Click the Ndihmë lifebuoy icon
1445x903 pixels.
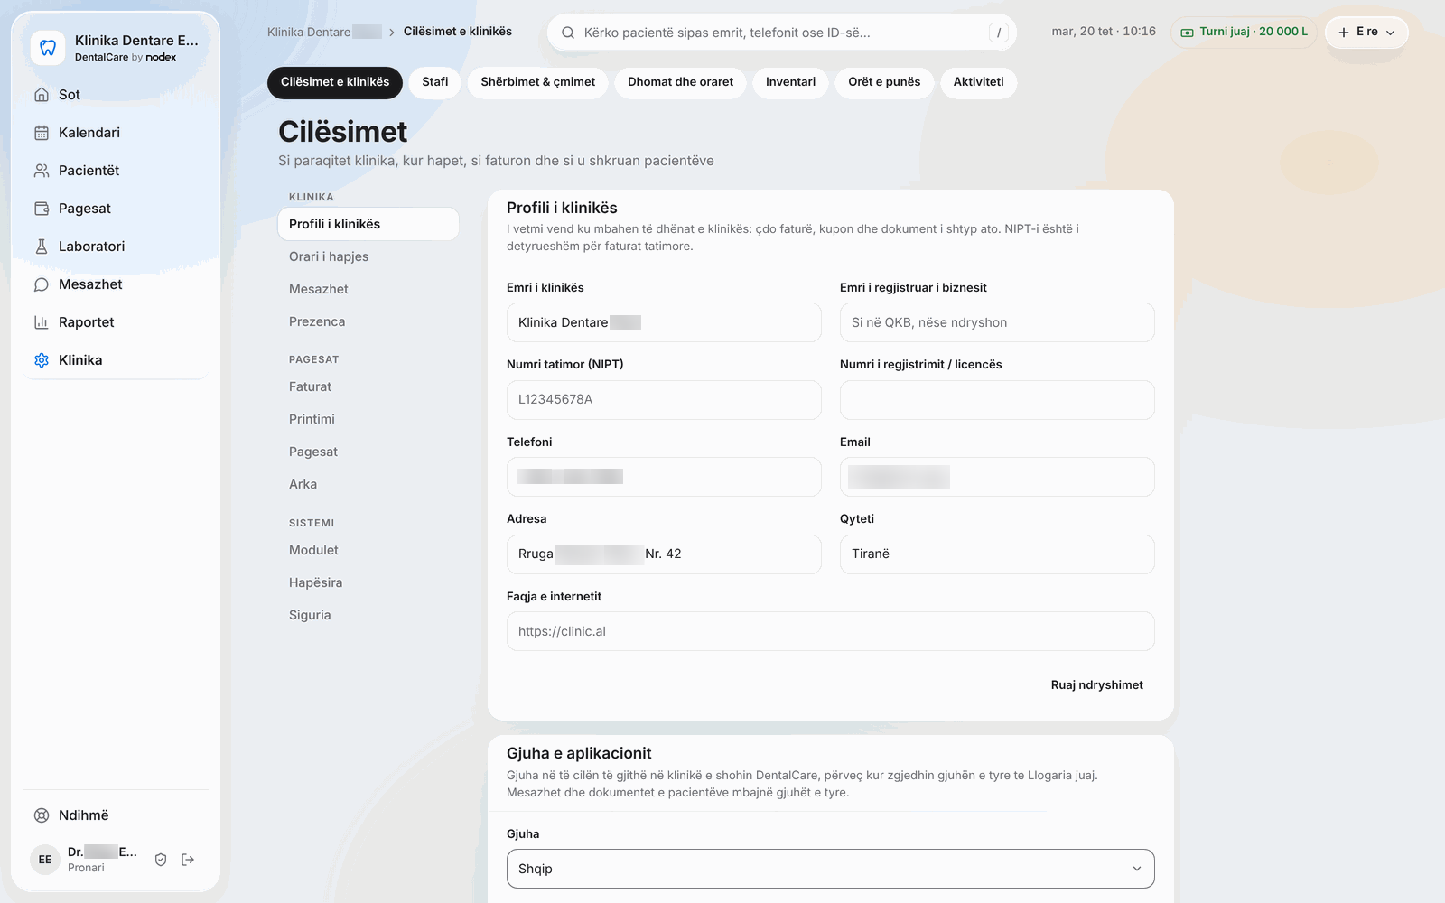(42, 815)
